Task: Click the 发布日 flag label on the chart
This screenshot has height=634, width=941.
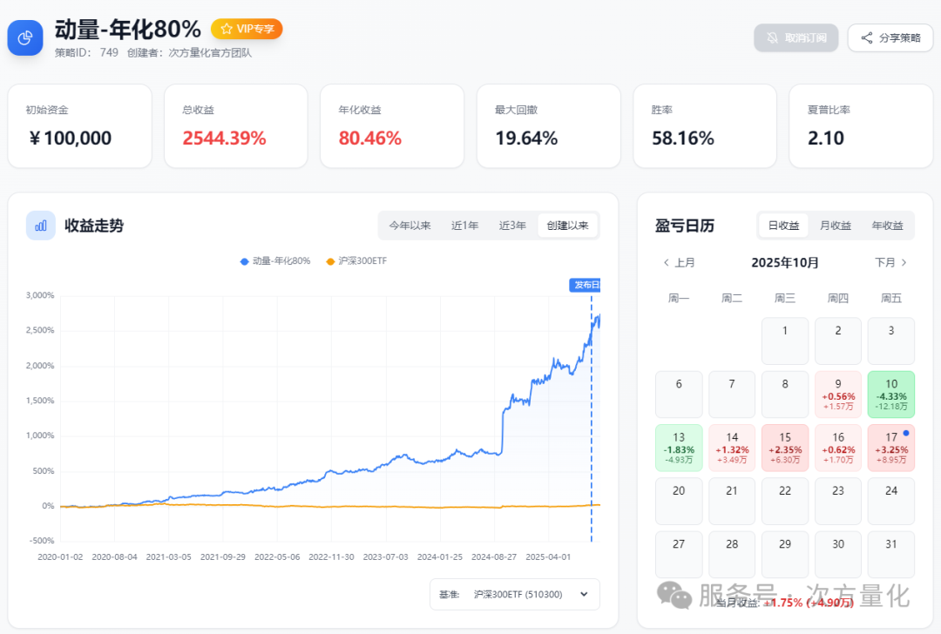Action: pos(585,285)
